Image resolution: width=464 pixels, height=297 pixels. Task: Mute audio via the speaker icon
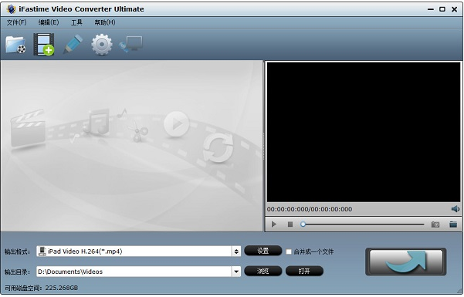point(456,209)
